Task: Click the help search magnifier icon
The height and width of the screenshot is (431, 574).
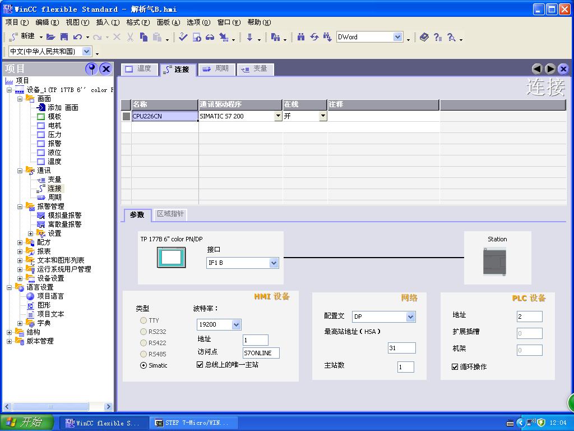Action: click(x=451, y=36)
